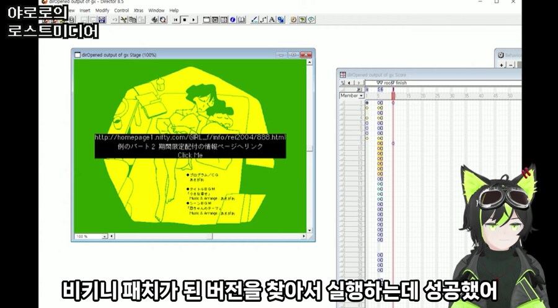The height and width of the screenshot is (308, 558).
Task: Open the Vector Shape window icon
Action: tap(263, 20)
